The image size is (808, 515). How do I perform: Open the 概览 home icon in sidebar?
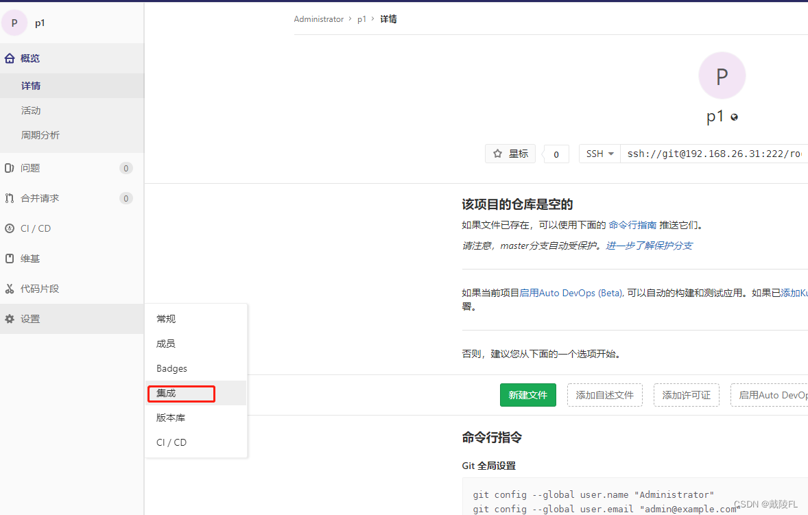tap(8, 58)
